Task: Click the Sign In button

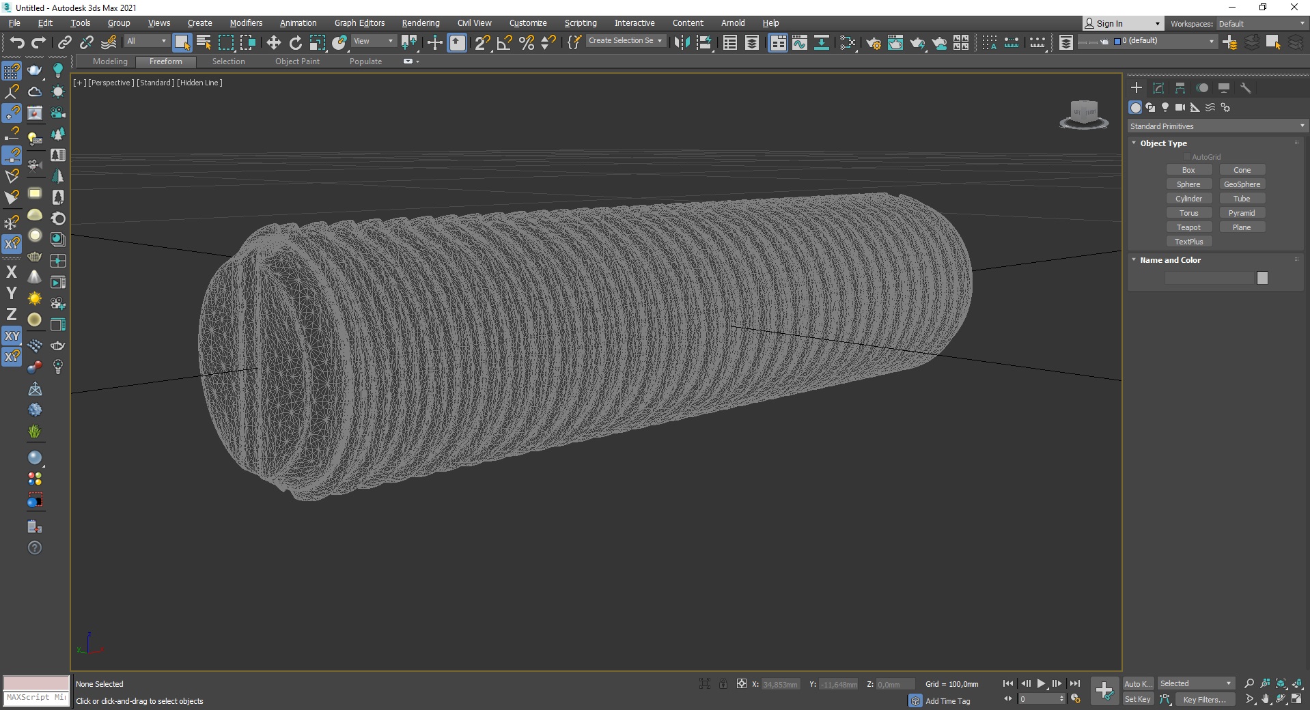Action: pyautogui.click(x=1122, y=23)
